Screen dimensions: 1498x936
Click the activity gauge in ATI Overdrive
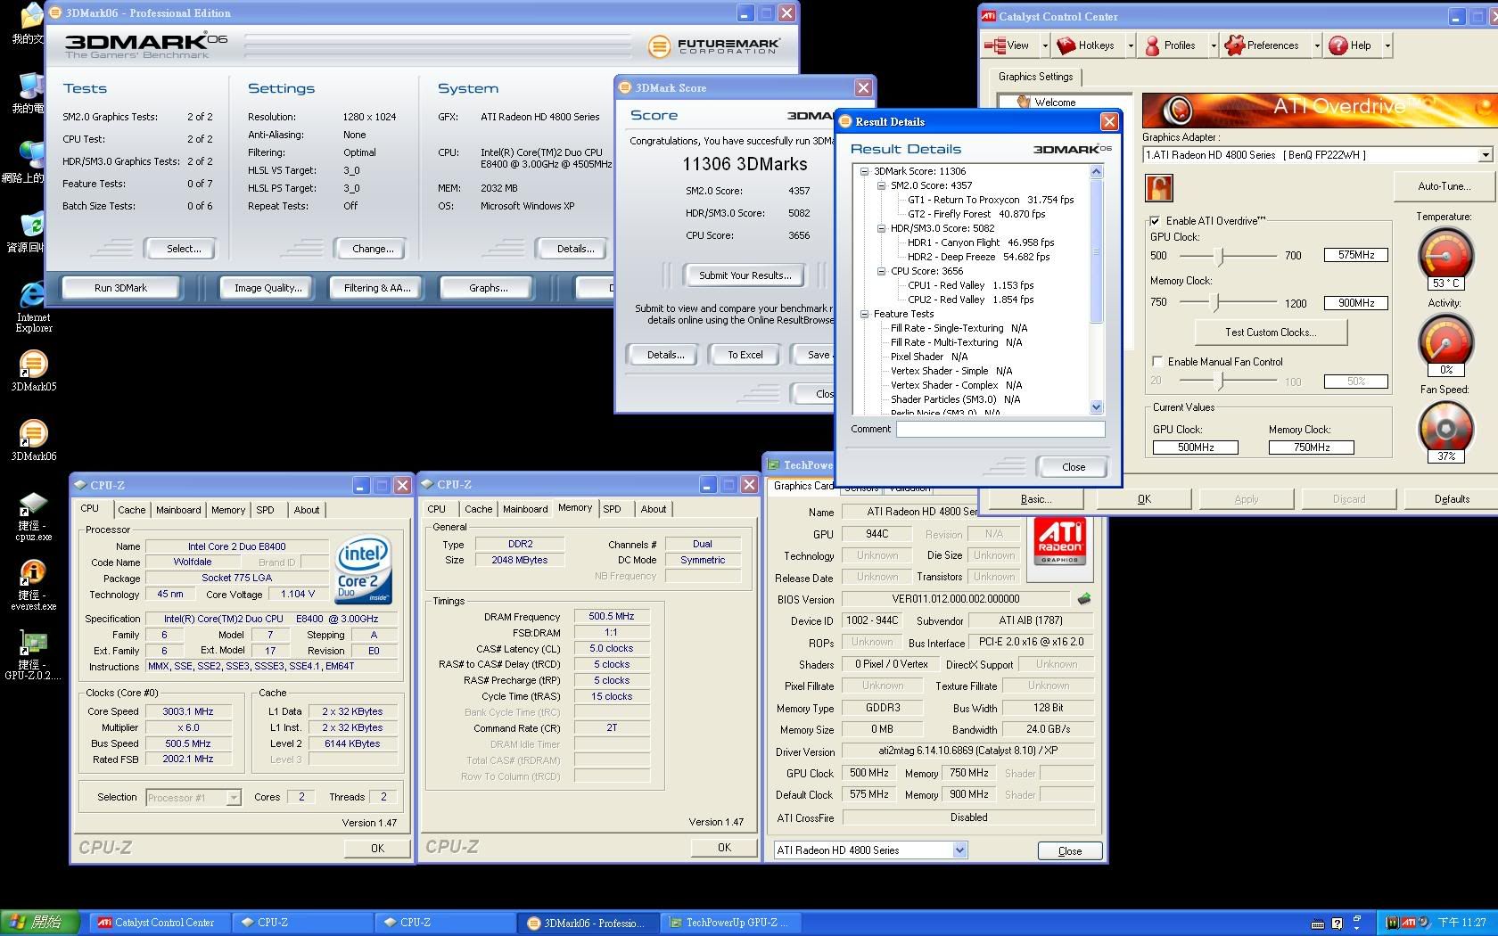[x=1445, y=343]
